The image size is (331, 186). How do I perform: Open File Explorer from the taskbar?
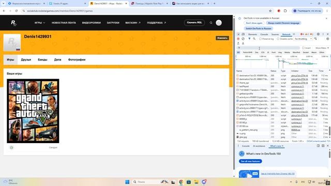click(x=197, y=182)
